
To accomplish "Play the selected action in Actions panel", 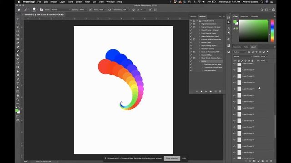I will (x=206, y=91).
